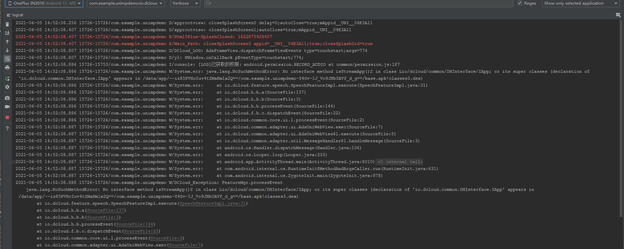Print the logcat output
This screenshot has height=249, width=624.
[x=7, y=68]
